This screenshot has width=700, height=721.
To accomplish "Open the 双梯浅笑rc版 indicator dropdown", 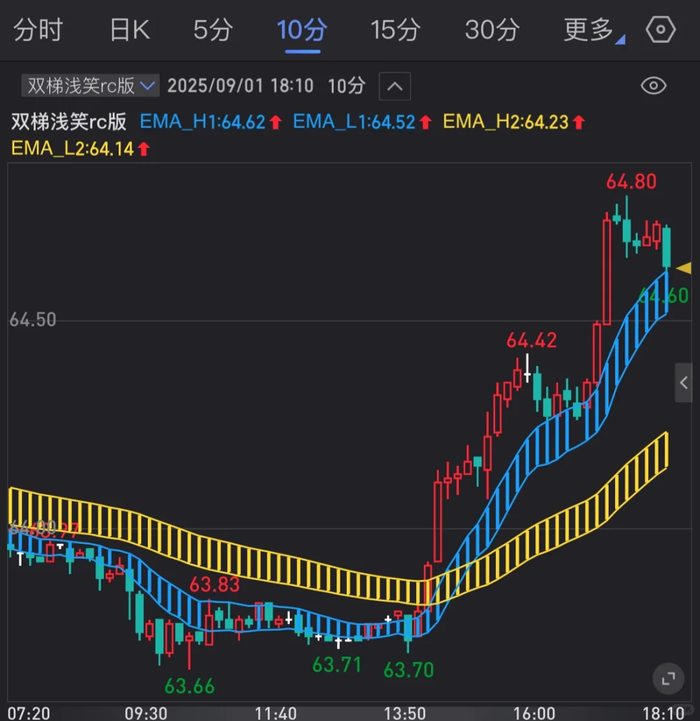I will 89,86.
